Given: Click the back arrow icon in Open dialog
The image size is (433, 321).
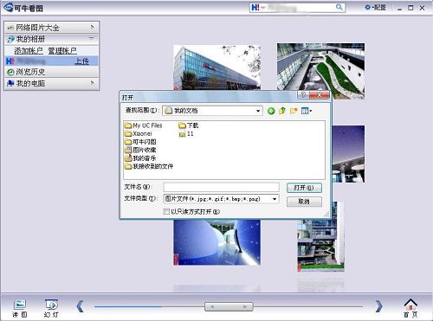Looking at the screenshot, I should 271,111.
